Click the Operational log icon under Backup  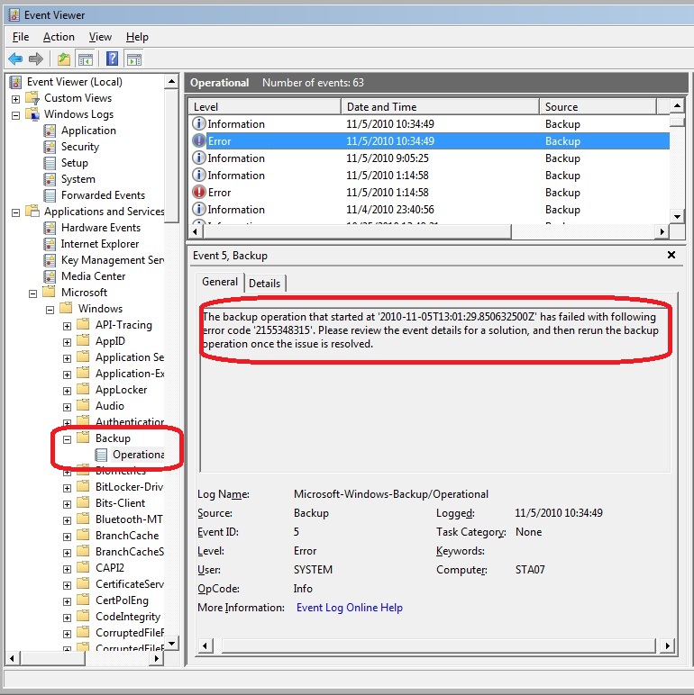(x=102, y=455)
